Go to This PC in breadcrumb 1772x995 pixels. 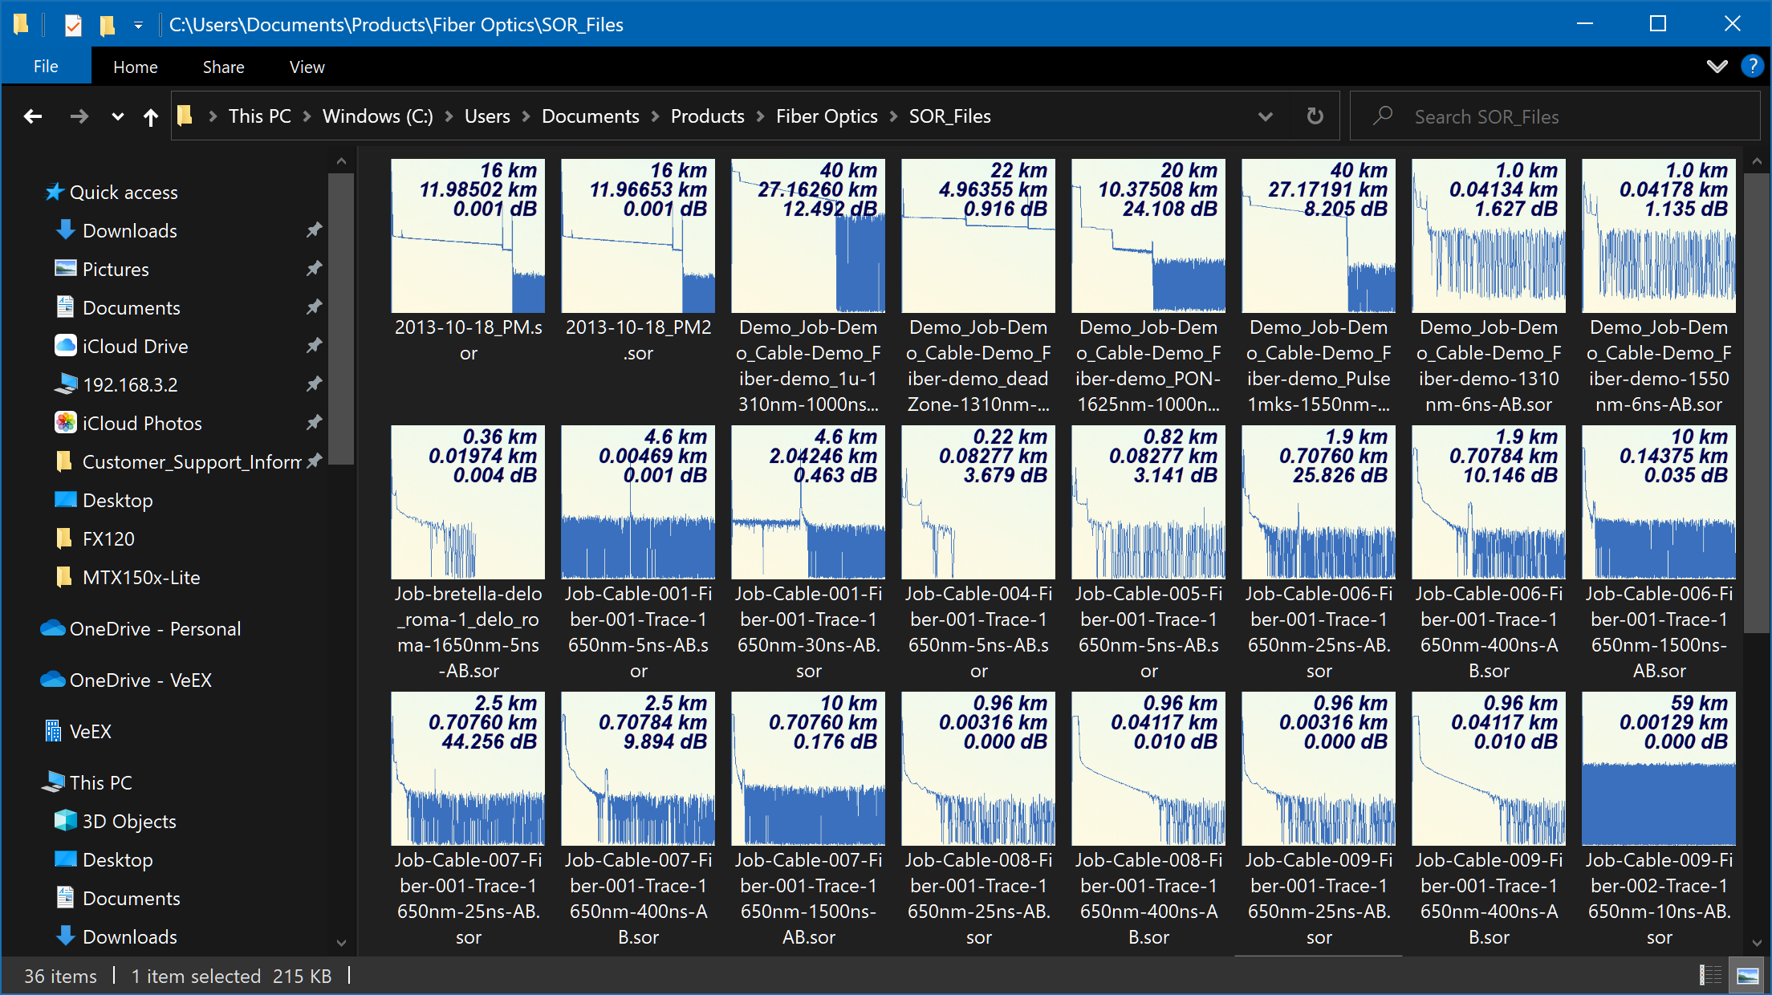point(259,116)
